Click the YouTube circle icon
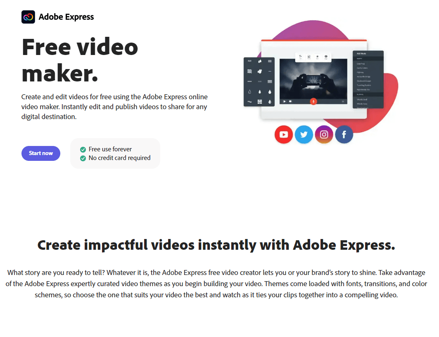The height and width of the screenshot is (337, 439). click(x=284, y=134)
